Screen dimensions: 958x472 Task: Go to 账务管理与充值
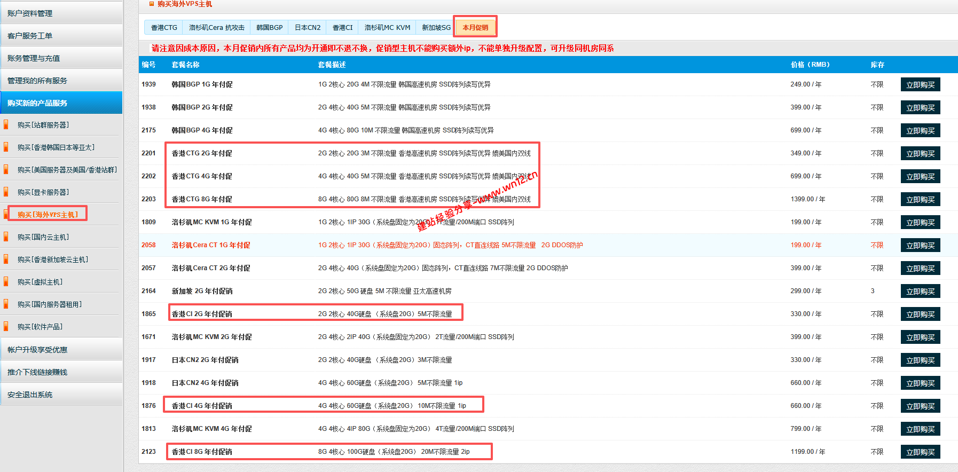click(x=61, y=58)
